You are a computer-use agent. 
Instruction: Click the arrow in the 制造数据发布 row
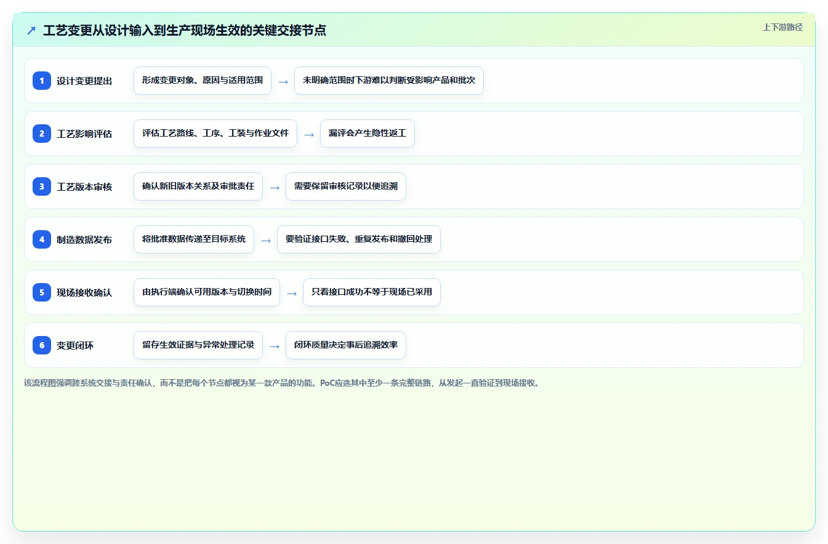[x=266, y=240]
